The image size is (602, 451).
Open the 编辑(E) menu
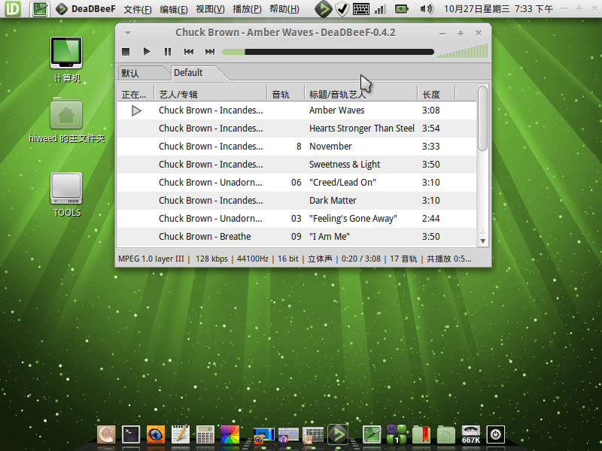tap(174, 9)
